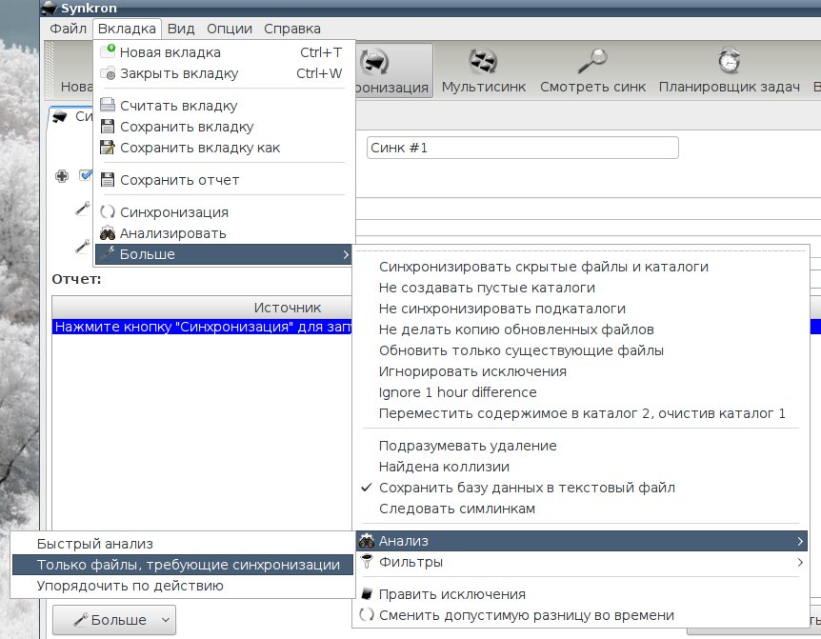Image resolution: width=821 pixels, height=639 pixels.
Task: Select report row starting with Нажмите кнопку
Action: (203, 327)
